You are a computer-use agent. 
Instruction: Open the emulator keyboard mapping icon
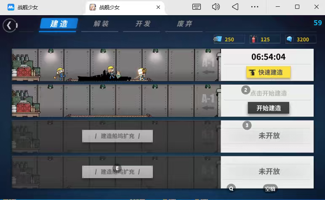(197, 7)
